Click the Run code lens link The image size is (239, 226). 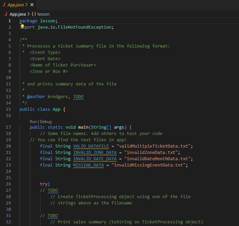pyautogui.click(x=33, y=122)
